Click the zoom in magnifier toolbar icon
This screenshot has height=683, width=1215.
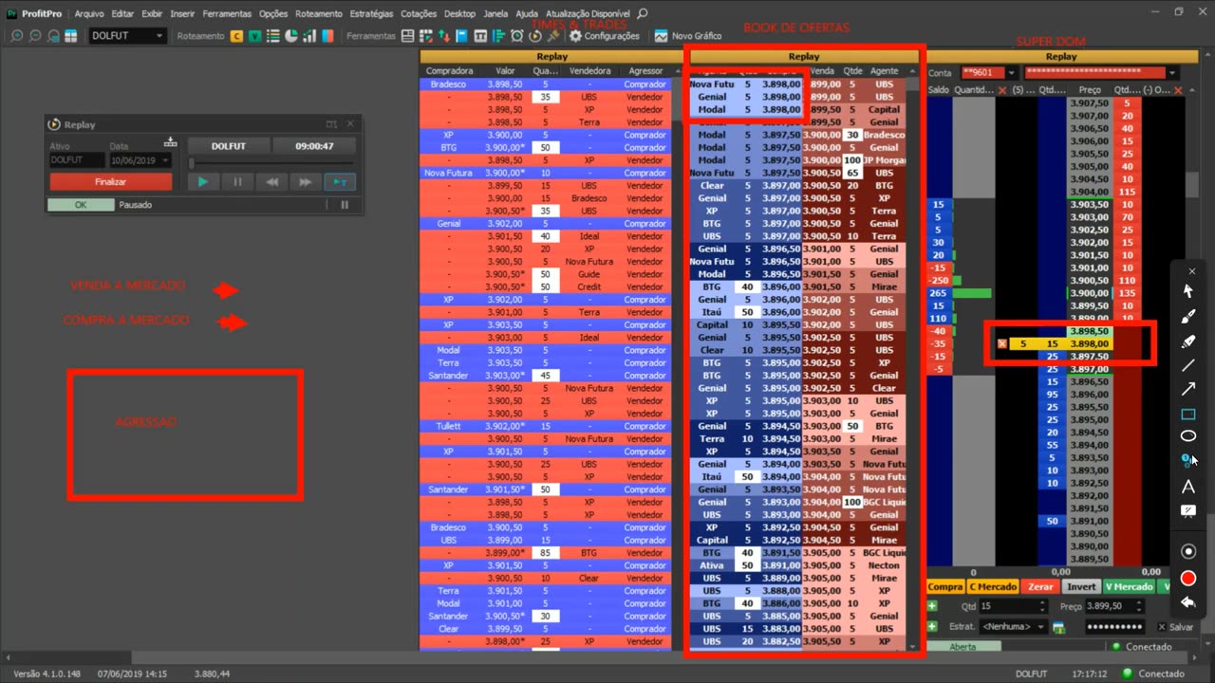point(16,36)
